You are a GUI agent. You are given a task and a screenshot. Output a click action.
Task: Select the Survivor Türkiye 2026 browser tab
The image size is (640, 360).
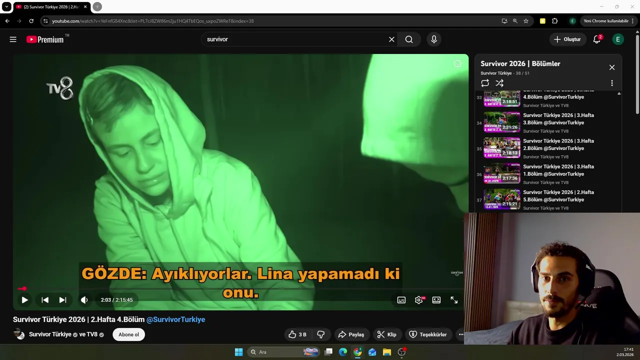pos(51,7)
